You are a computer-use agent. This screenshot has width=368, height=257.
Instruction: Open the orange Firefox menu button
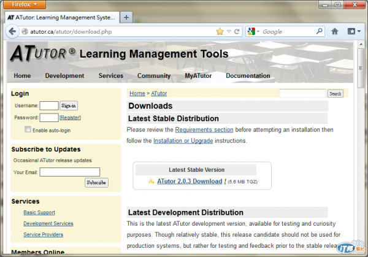[25, 4]
